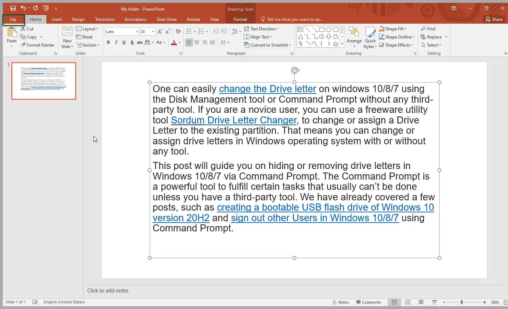Increase the list indent level
This screenshot has height=309, width=508.
pos(224,32)
